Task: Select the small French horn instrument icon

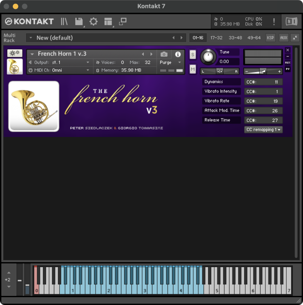Action: tap(15, 66)
